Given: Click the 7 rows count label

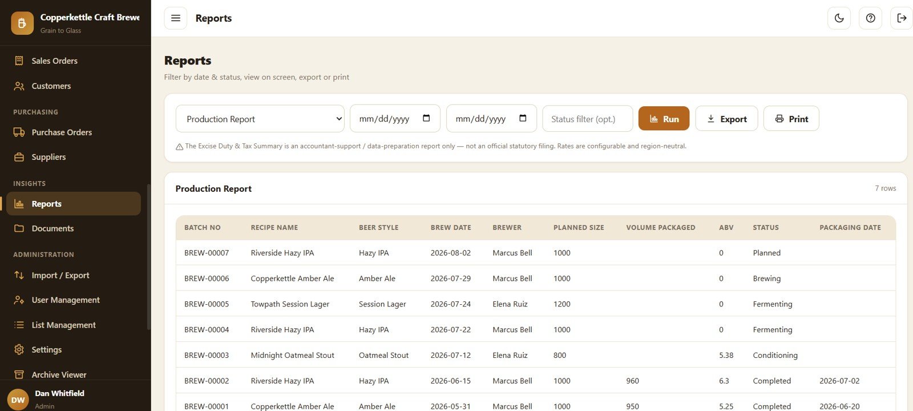Looking at the screenshot, I should click(886, 188).
